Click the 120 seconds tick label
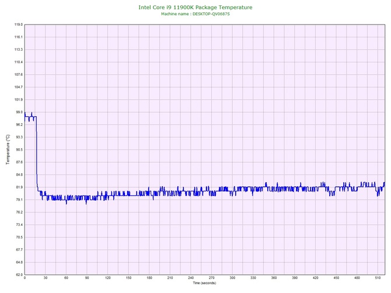This screenshot has width=391, height=293. 108,278
